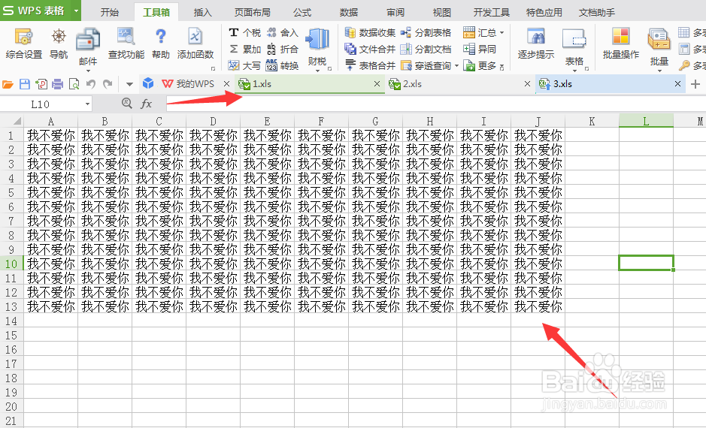Image resolution: width=706 pixels, height=428 pixels.
Task: Open print preview in quick toolbar
Action: click(x=74, y=84)
